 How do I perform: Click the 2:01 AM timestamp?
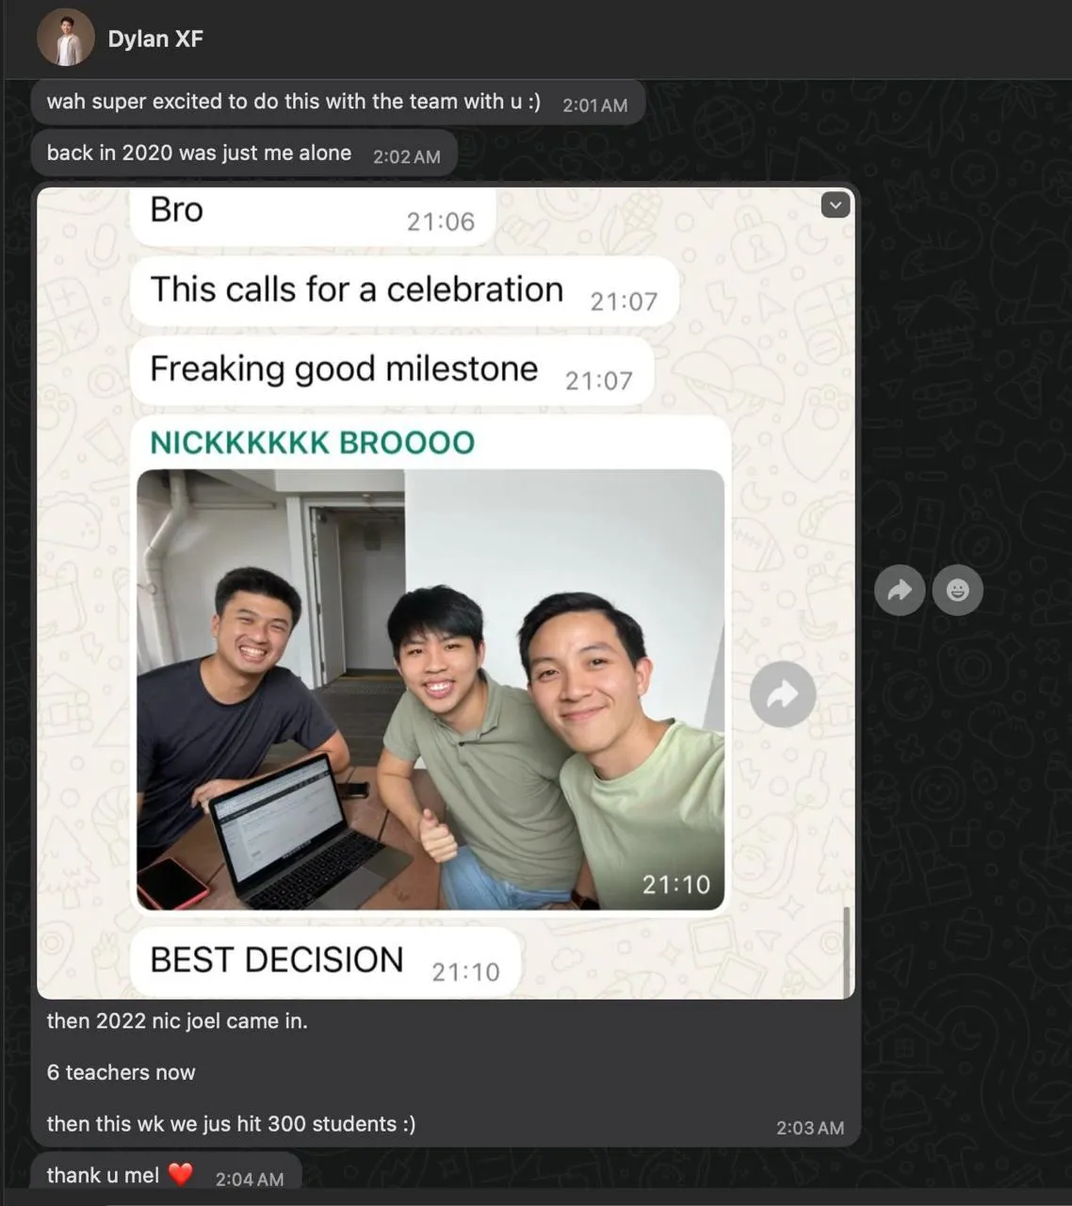pyautogui.click(x=594, y=106)
